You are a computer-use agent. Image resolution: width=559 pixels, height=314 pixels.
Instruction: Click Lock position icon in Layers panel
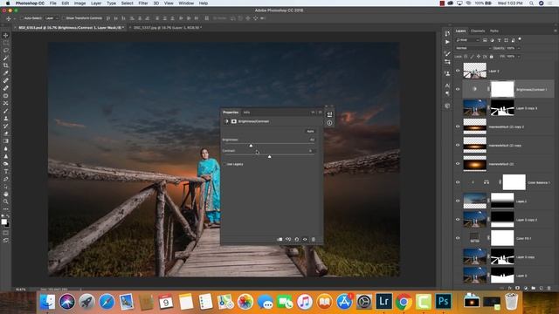pos(479,57)
